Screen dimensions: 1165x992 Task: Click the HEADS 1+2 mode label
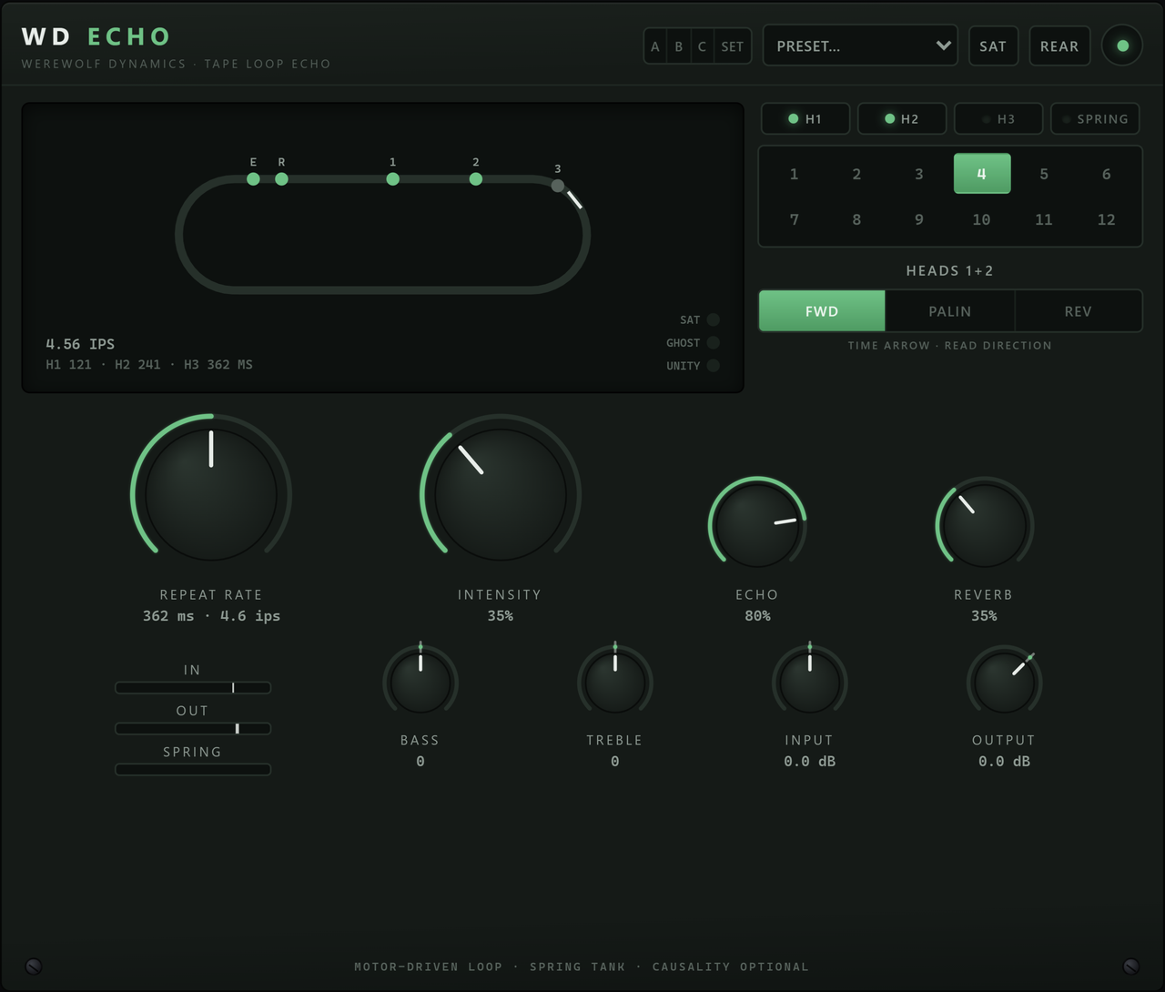click(x=950, y=270)
